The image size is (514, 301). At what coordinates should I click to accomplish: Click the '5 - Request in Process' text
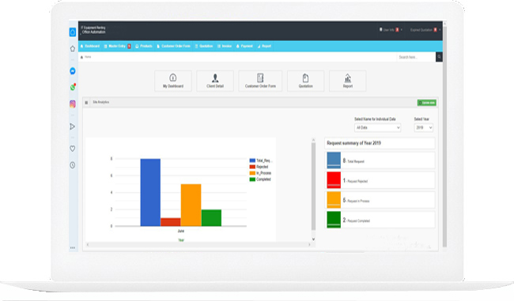click(x=356, y=201)
